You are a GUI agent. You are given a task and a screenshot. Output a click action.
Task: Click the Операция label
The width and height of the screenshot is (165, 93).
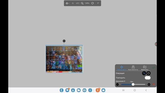pos(120,73)
